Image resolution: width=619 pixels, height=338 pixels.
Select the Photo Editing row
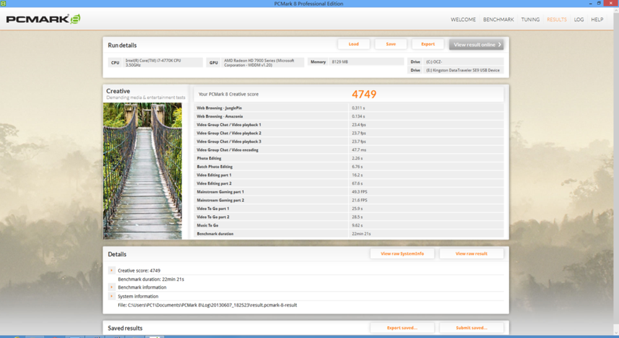tap(349, 158)
